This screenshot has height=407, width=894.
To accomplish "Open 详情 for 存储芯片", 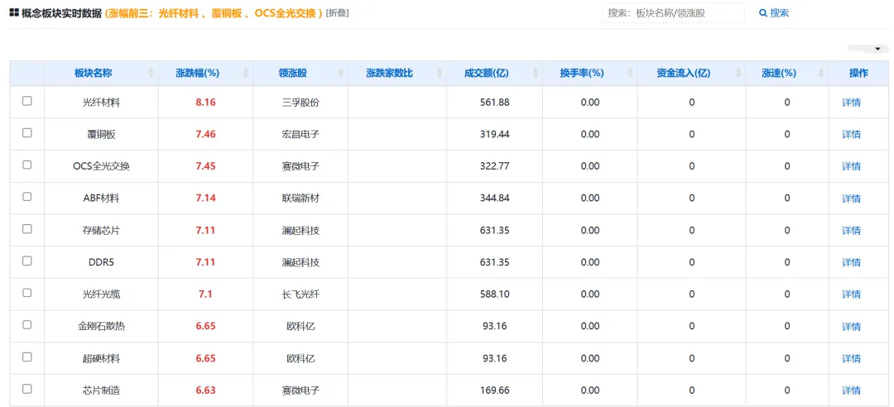I will tap(851, 230).
